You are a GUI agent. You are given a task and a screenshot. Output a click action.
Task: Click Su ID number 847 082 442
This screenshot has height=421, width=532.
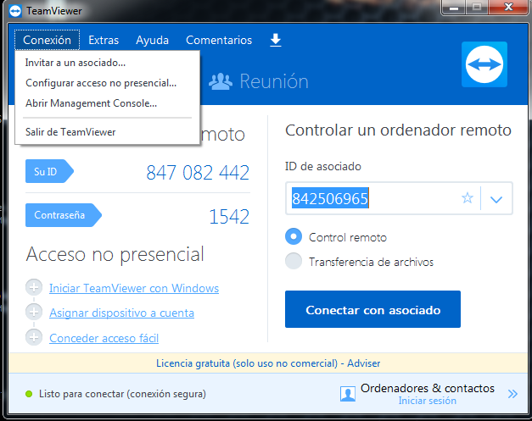click(198, 172)
